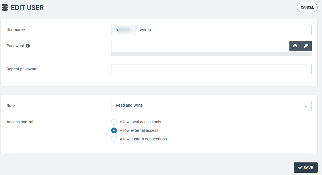Click the Repeat password field
Viewport: 322px width, 175px height.
pos(211,69)
